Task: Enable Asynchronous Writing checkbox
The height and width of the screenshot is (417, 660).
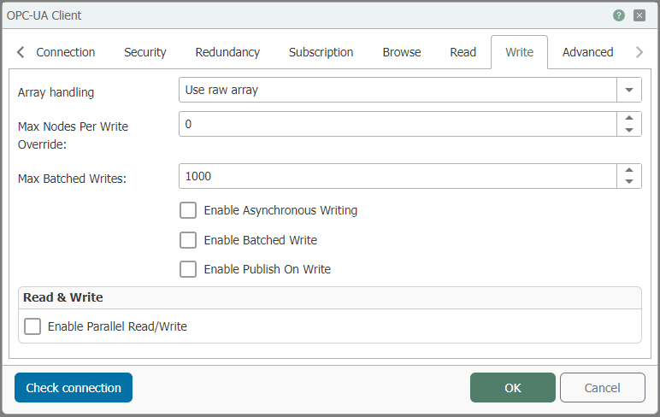Action: [x=188, y=210]
